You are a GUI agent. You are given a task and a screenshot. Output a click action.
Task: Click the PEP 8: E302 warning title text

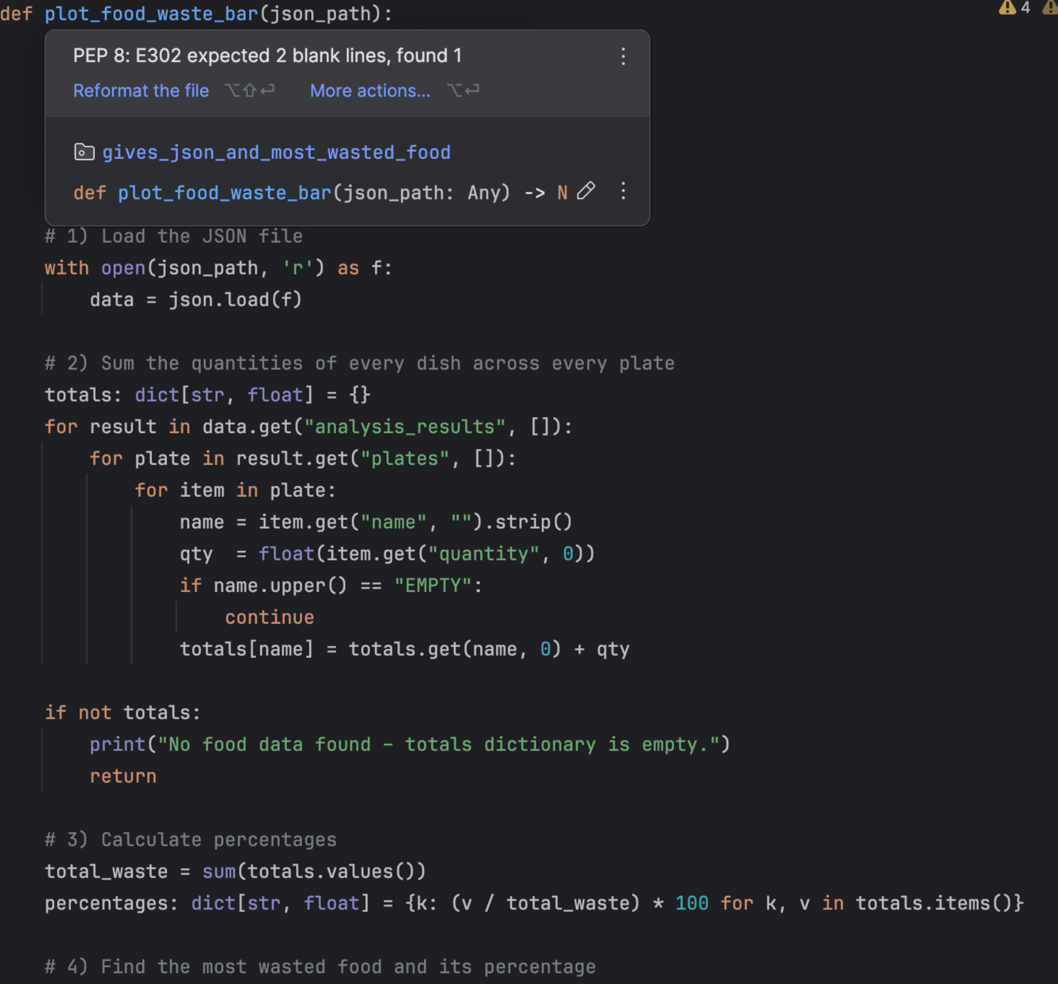point(267,55)
